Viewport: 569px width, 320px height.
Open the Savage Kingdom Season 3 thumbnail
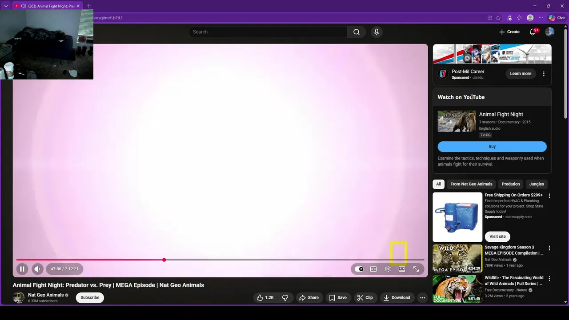[457, 258]
